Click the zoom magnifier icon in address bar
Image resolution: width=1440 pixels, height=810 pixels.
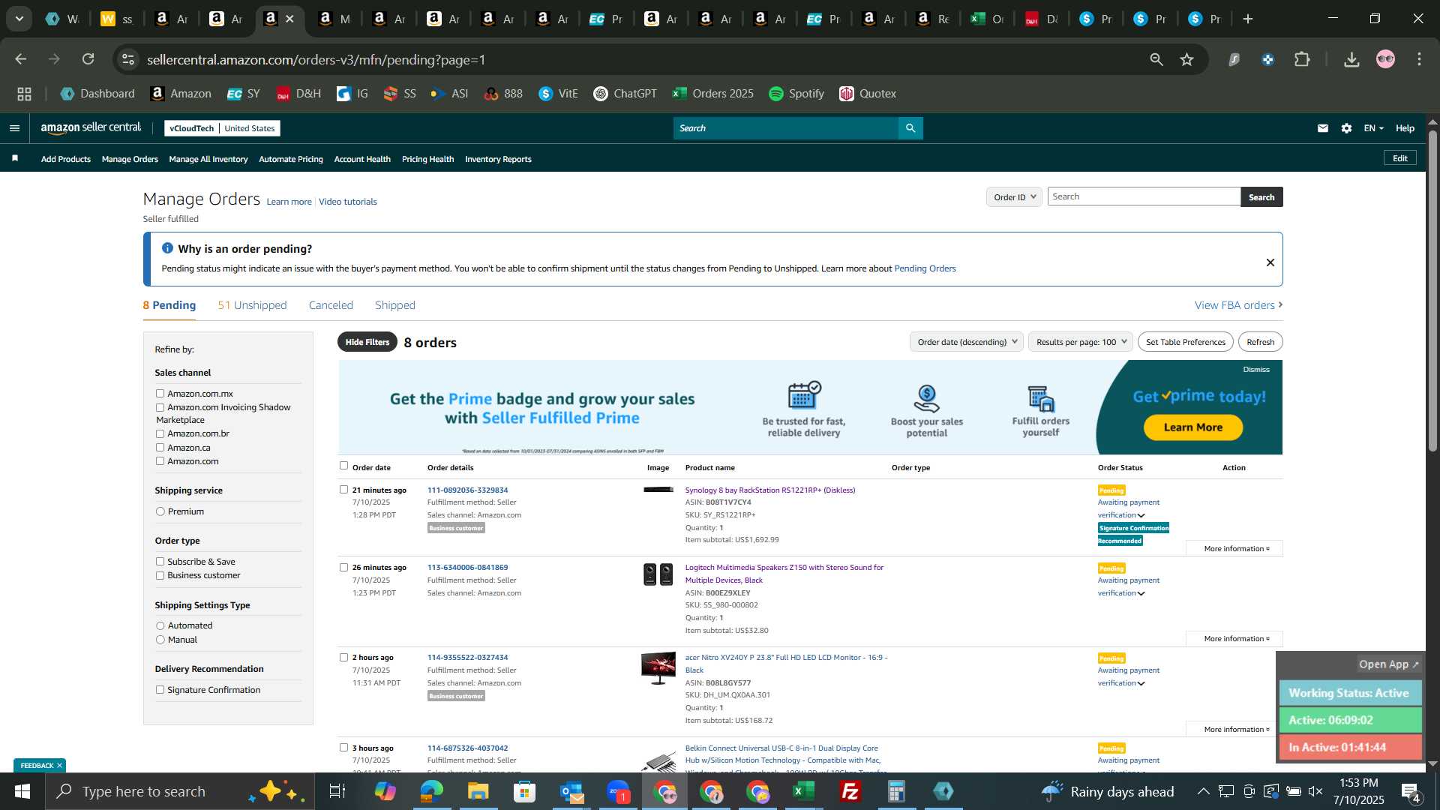tap(1156, 59)
